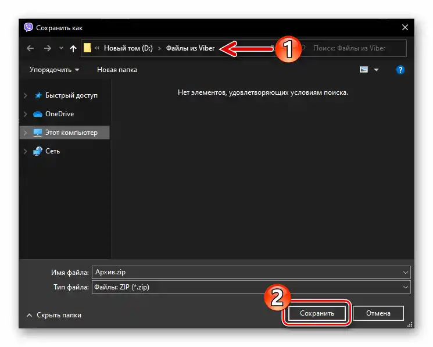Click the resize grip in dialog corner
The width and height of the screenshot is (433, 347).
(x=410, y=325)
